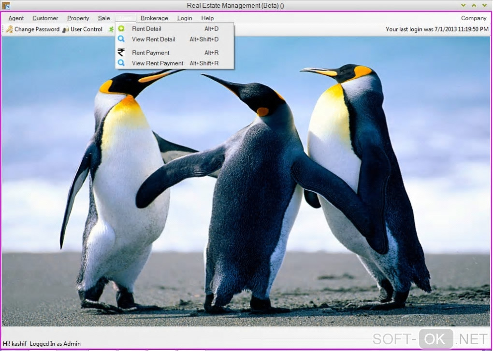Viewport: 493px width, 351px height.
Task: Open the Property menu
Action: click(78, 18)
